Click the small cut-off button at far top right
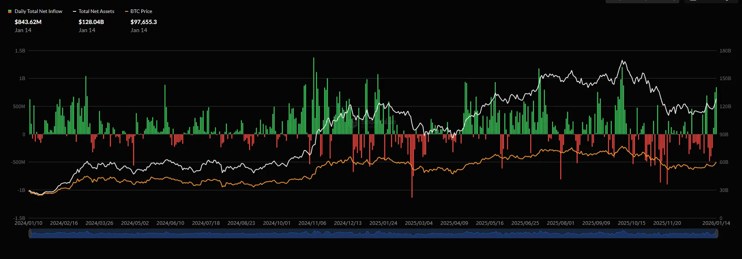The image size is (742, 259). [711, 1]
